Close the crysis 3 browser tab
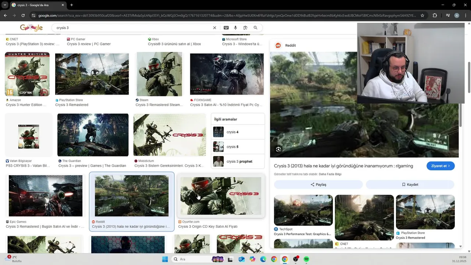 63,5
